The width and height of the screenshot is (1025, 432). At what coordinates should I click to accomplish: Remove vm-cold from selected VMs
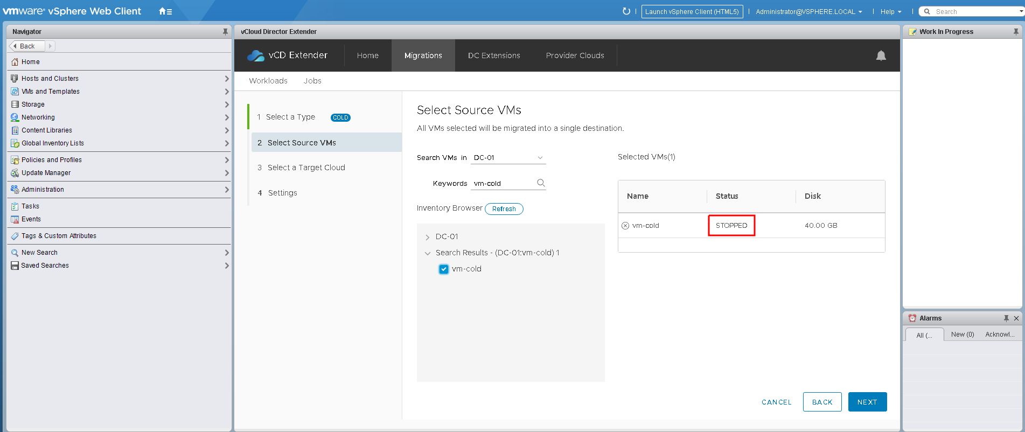(x=625, y=226)
